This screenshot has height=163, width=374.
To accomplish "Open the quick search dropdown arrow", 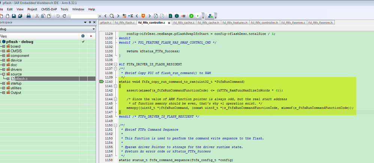I will (x=100, y=16).
